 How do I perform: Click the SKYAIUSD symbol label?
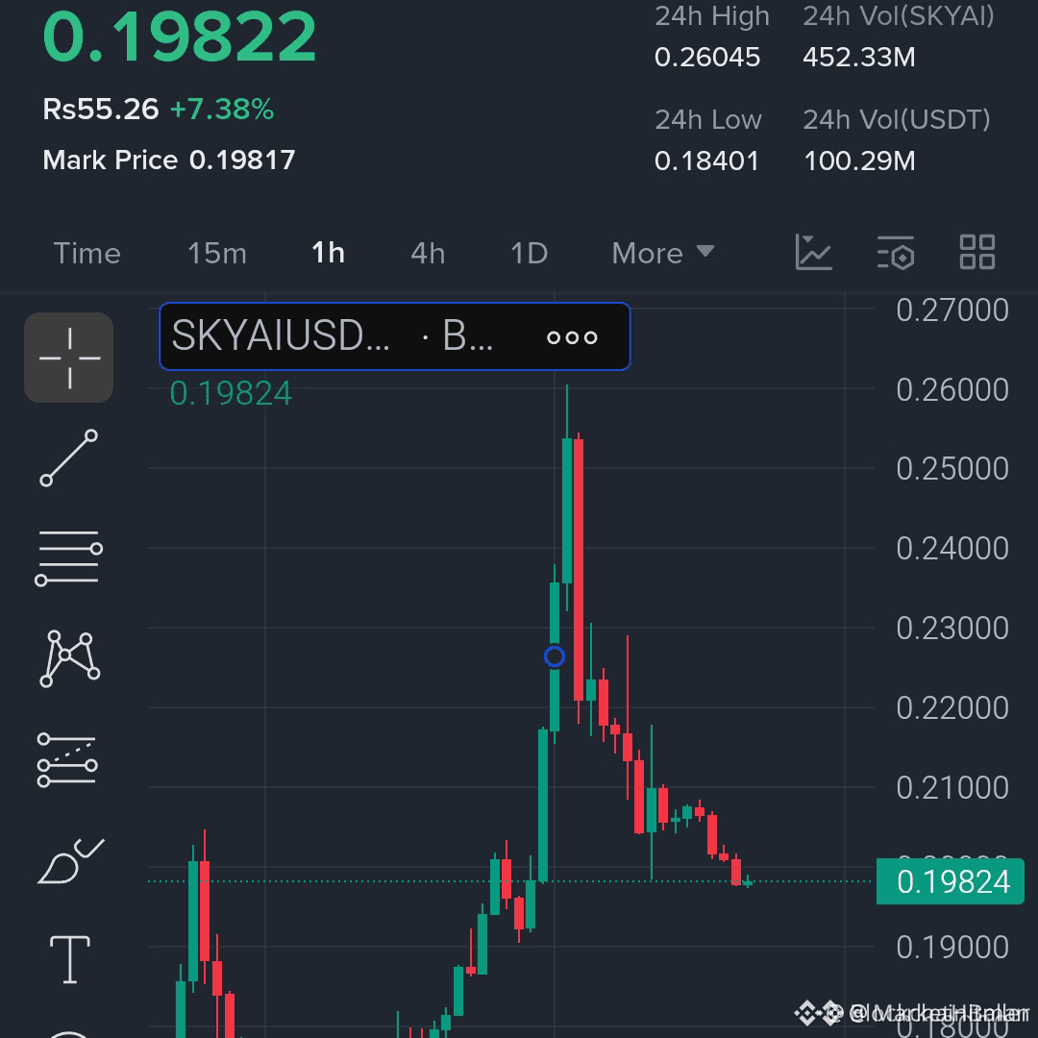coord(281,335)
